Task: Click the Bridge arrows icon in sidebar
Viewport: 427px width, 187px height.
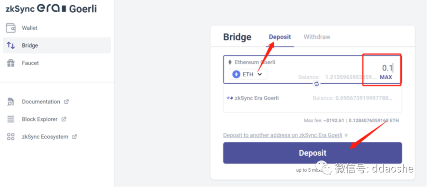Action: tap(11, 46)
